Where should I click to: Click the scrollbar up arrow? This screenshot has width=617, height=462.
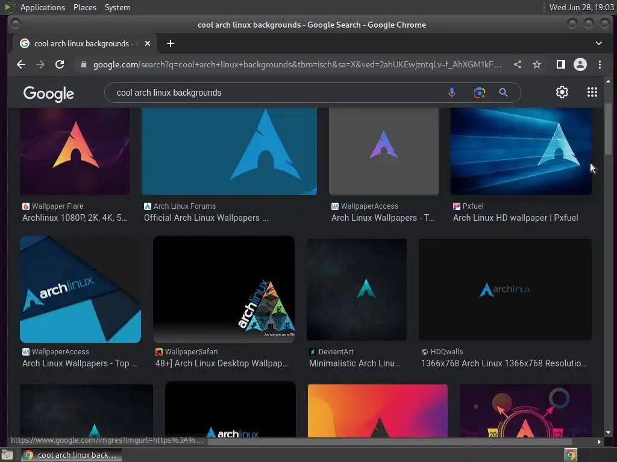click(609, 81)
